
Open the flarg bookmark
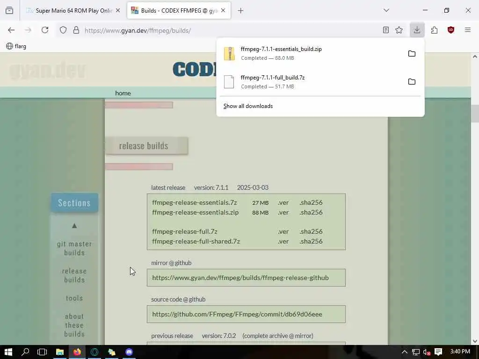(x=16, y=46)
